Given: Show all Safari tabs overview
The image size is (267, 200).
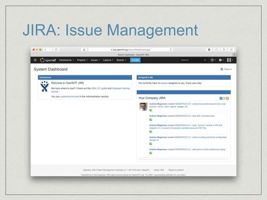Looking at the screenshot, I should point(231,50).
